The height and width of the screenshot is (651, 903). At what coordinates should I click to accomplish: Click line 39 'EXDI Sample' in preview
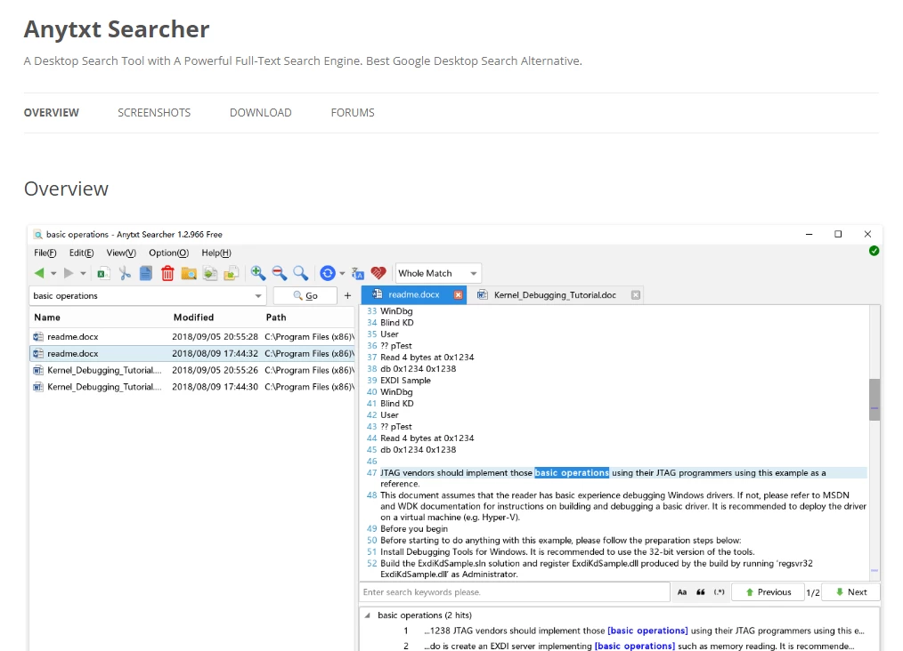[405, 381]
